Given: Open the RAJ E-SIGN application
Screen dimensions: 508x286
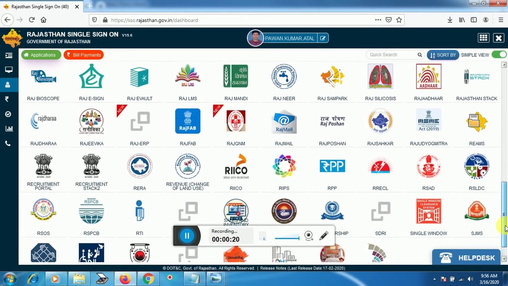Looking at the screenshot, I should pos(91,76).
